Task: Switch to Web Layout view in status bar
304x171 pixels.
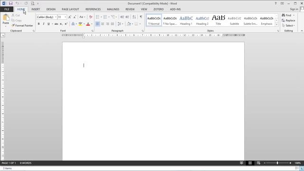Action: click(258, 163)
